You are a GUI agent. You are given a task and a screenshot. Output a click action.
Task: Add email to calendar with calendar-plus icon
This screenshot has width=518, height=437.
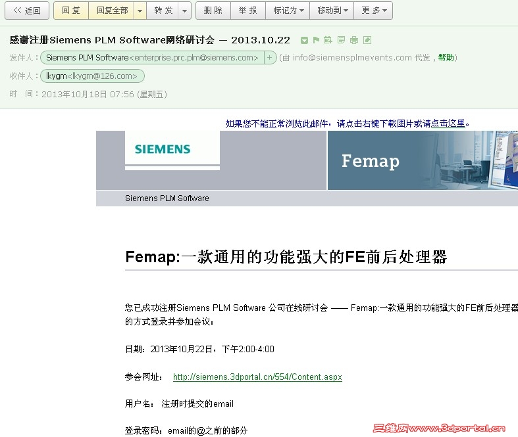pos(328,40)
